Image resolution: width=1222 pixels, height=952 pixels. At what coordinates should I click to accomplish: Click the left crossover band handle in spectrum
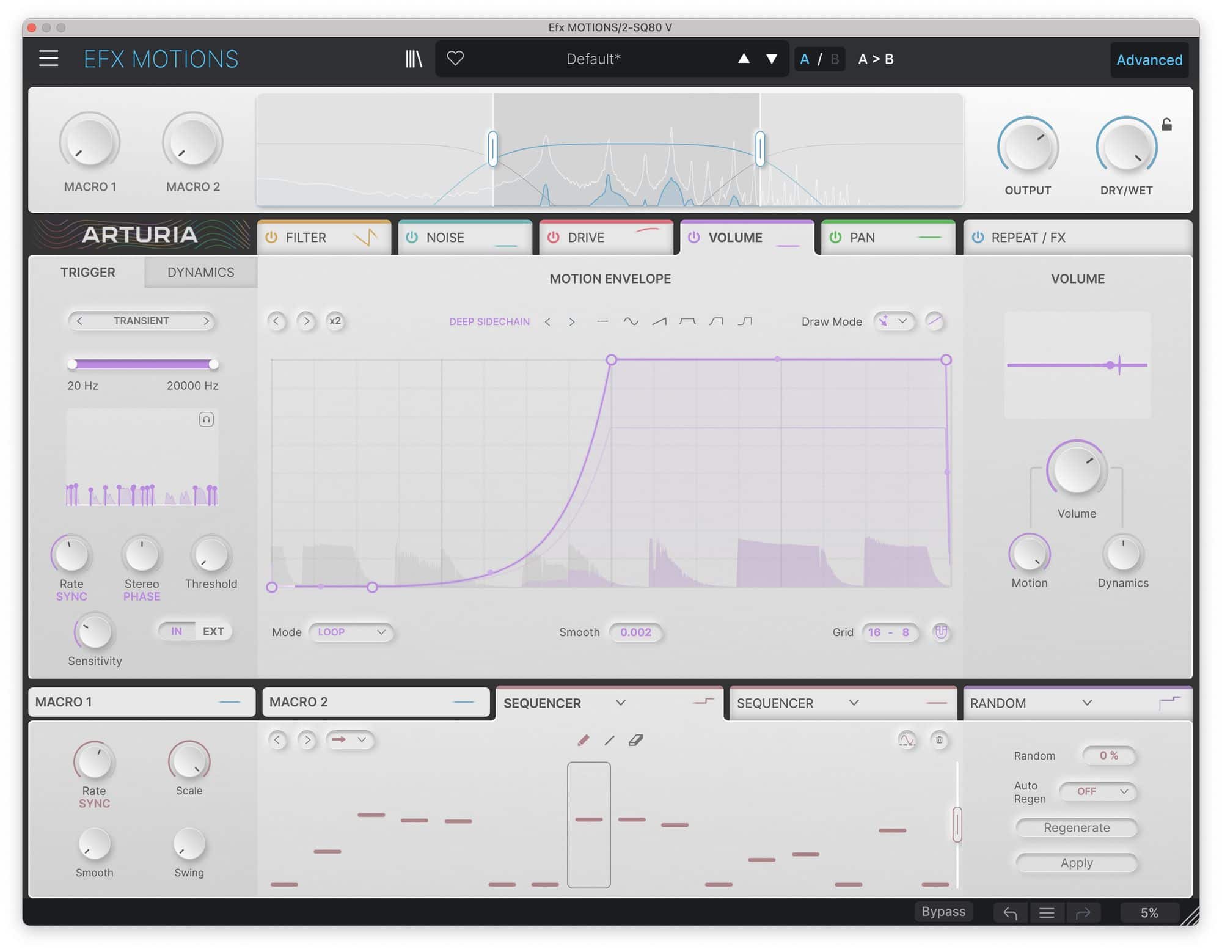tap(492, 148)
